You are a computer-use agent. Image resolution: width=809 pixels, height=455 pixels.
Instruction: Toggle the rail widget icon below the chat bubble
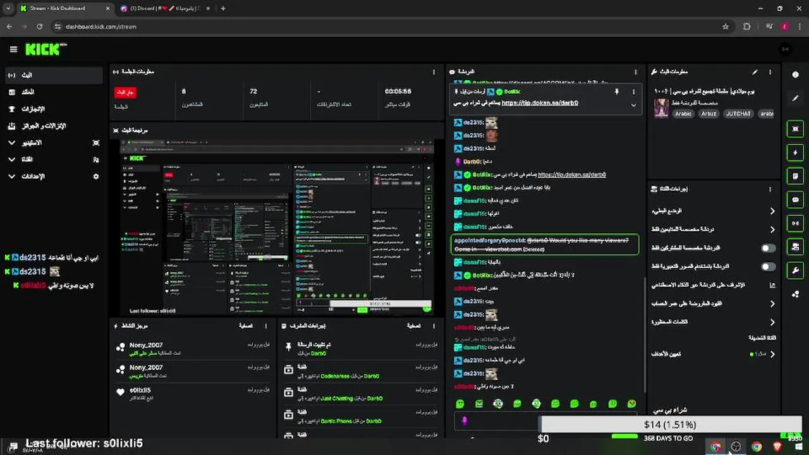tap(795, 223)
